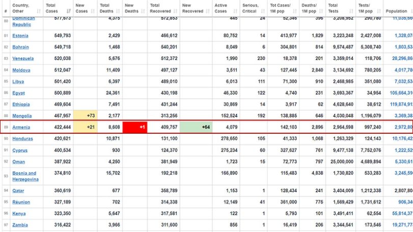Click Tests/1M pop sort arrows icon
The height and width of the screenshot is (232, 413).
[379, 11]
